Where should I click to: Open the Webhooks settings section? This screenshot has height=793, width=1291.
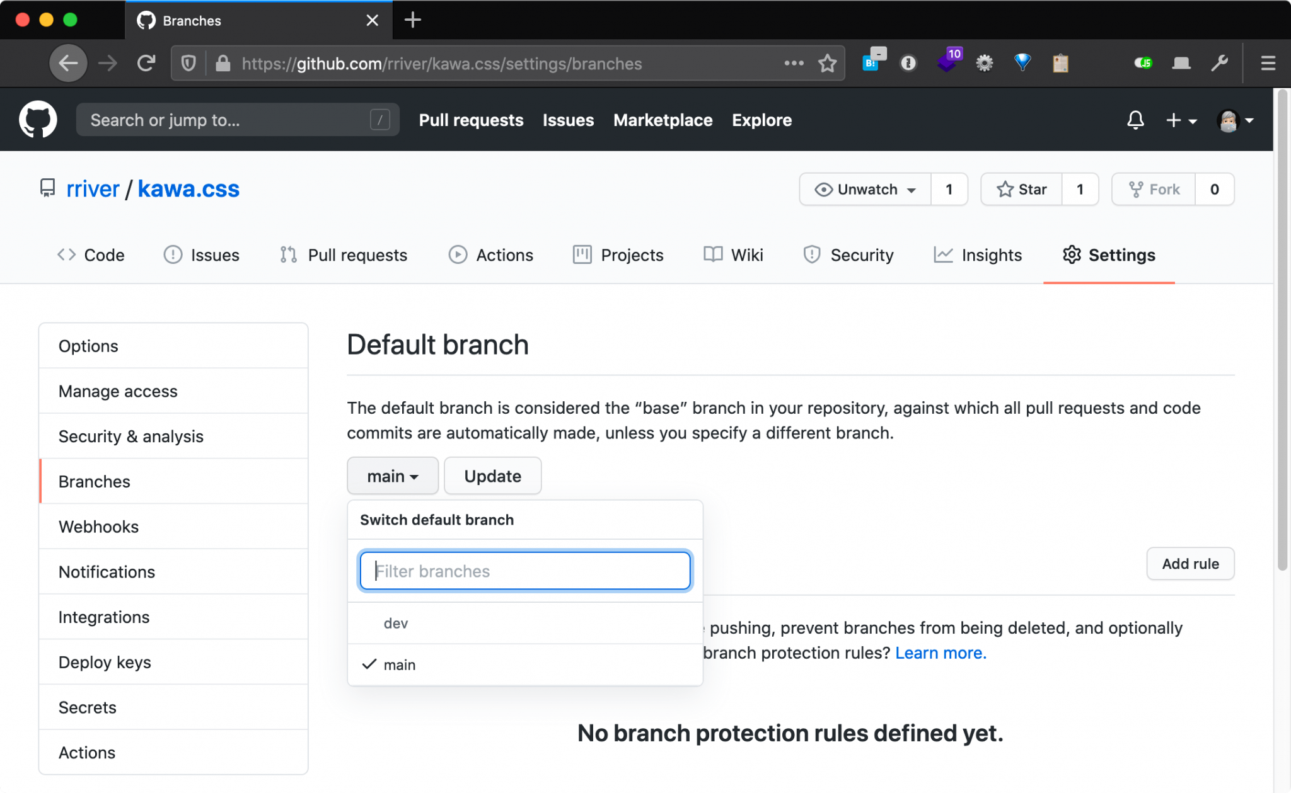point(98,527)
